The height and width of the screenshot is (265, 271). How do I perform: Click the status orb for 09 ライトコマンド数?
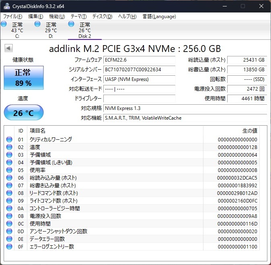click(9, 201)
